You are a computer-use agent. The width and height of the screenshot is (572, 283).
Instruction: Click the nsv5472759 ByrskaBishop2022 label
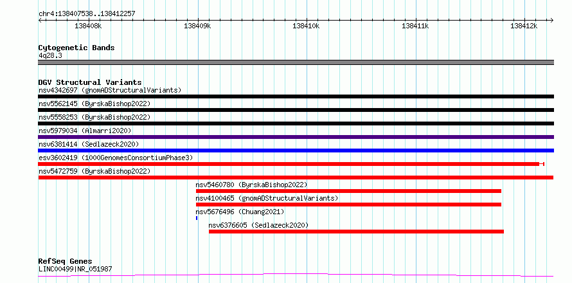point(94,171)
